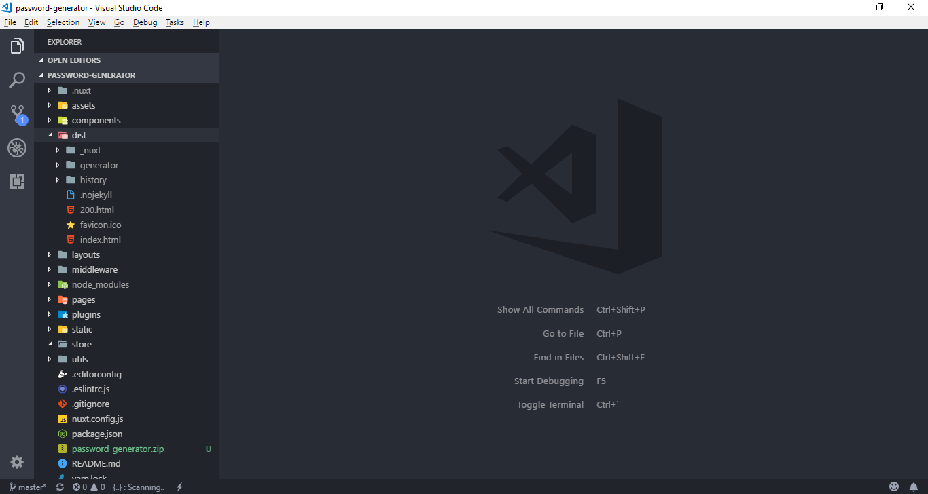Open the .nojekyll file
The image size is (928, 494).
click(x=127, y=195)
